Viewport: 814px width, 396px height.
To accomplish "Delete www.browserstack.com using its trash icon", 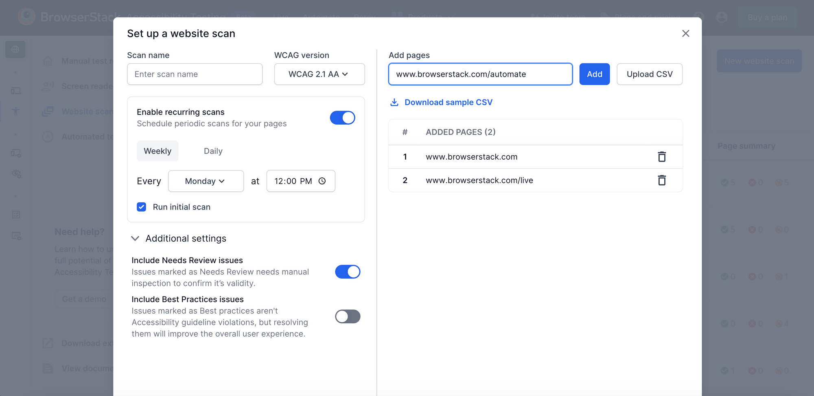I will [x=662, y=157].
